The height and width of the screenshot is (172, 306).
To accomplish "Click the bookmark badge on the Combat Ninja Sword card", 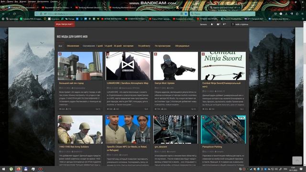I will [x=203, y=54].
